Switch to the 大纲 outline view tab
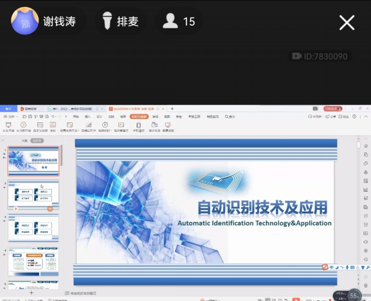 24,140
